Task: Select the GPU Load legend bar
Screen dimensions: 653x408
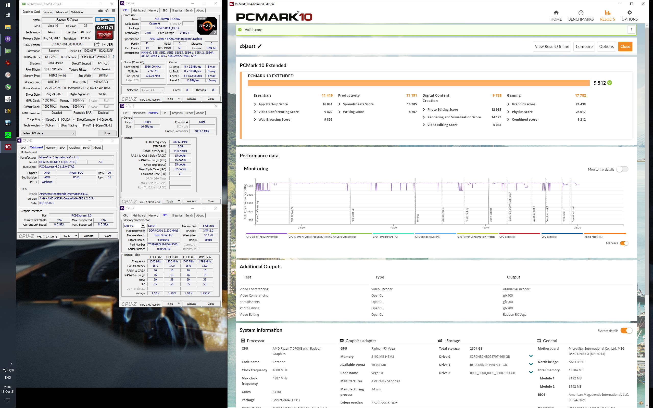Action: [520, 233]
